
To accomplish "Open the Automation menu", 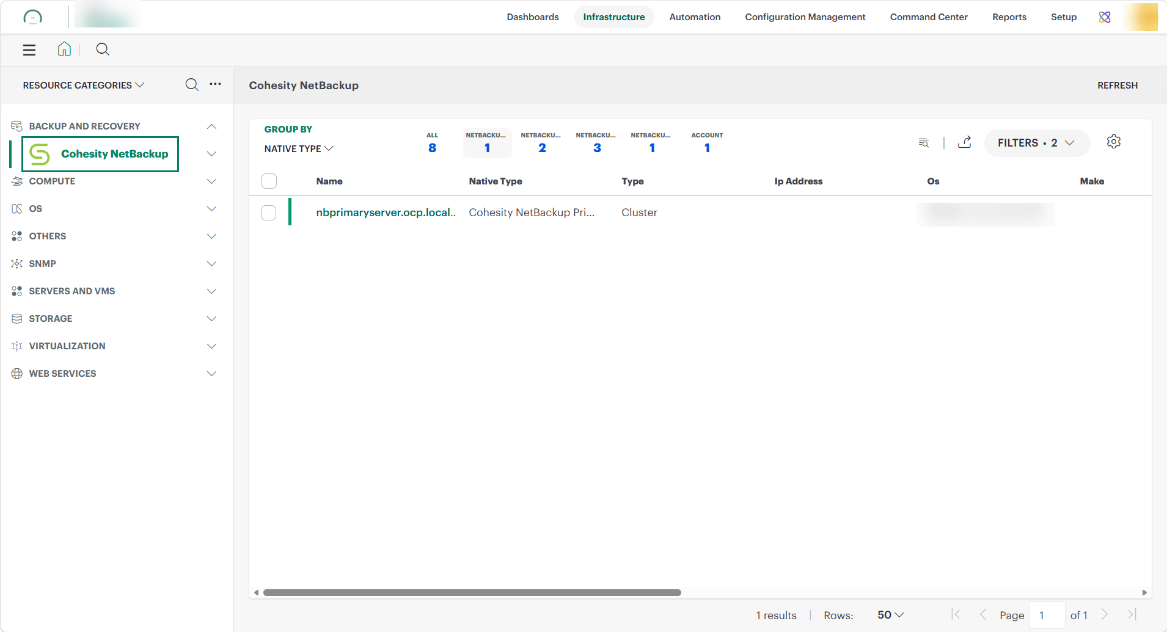I will (x=695, y=17).
